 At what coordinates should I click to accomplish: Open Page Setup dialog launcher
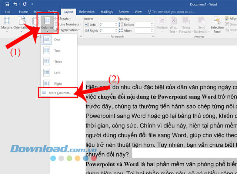(x=81, y=37)
